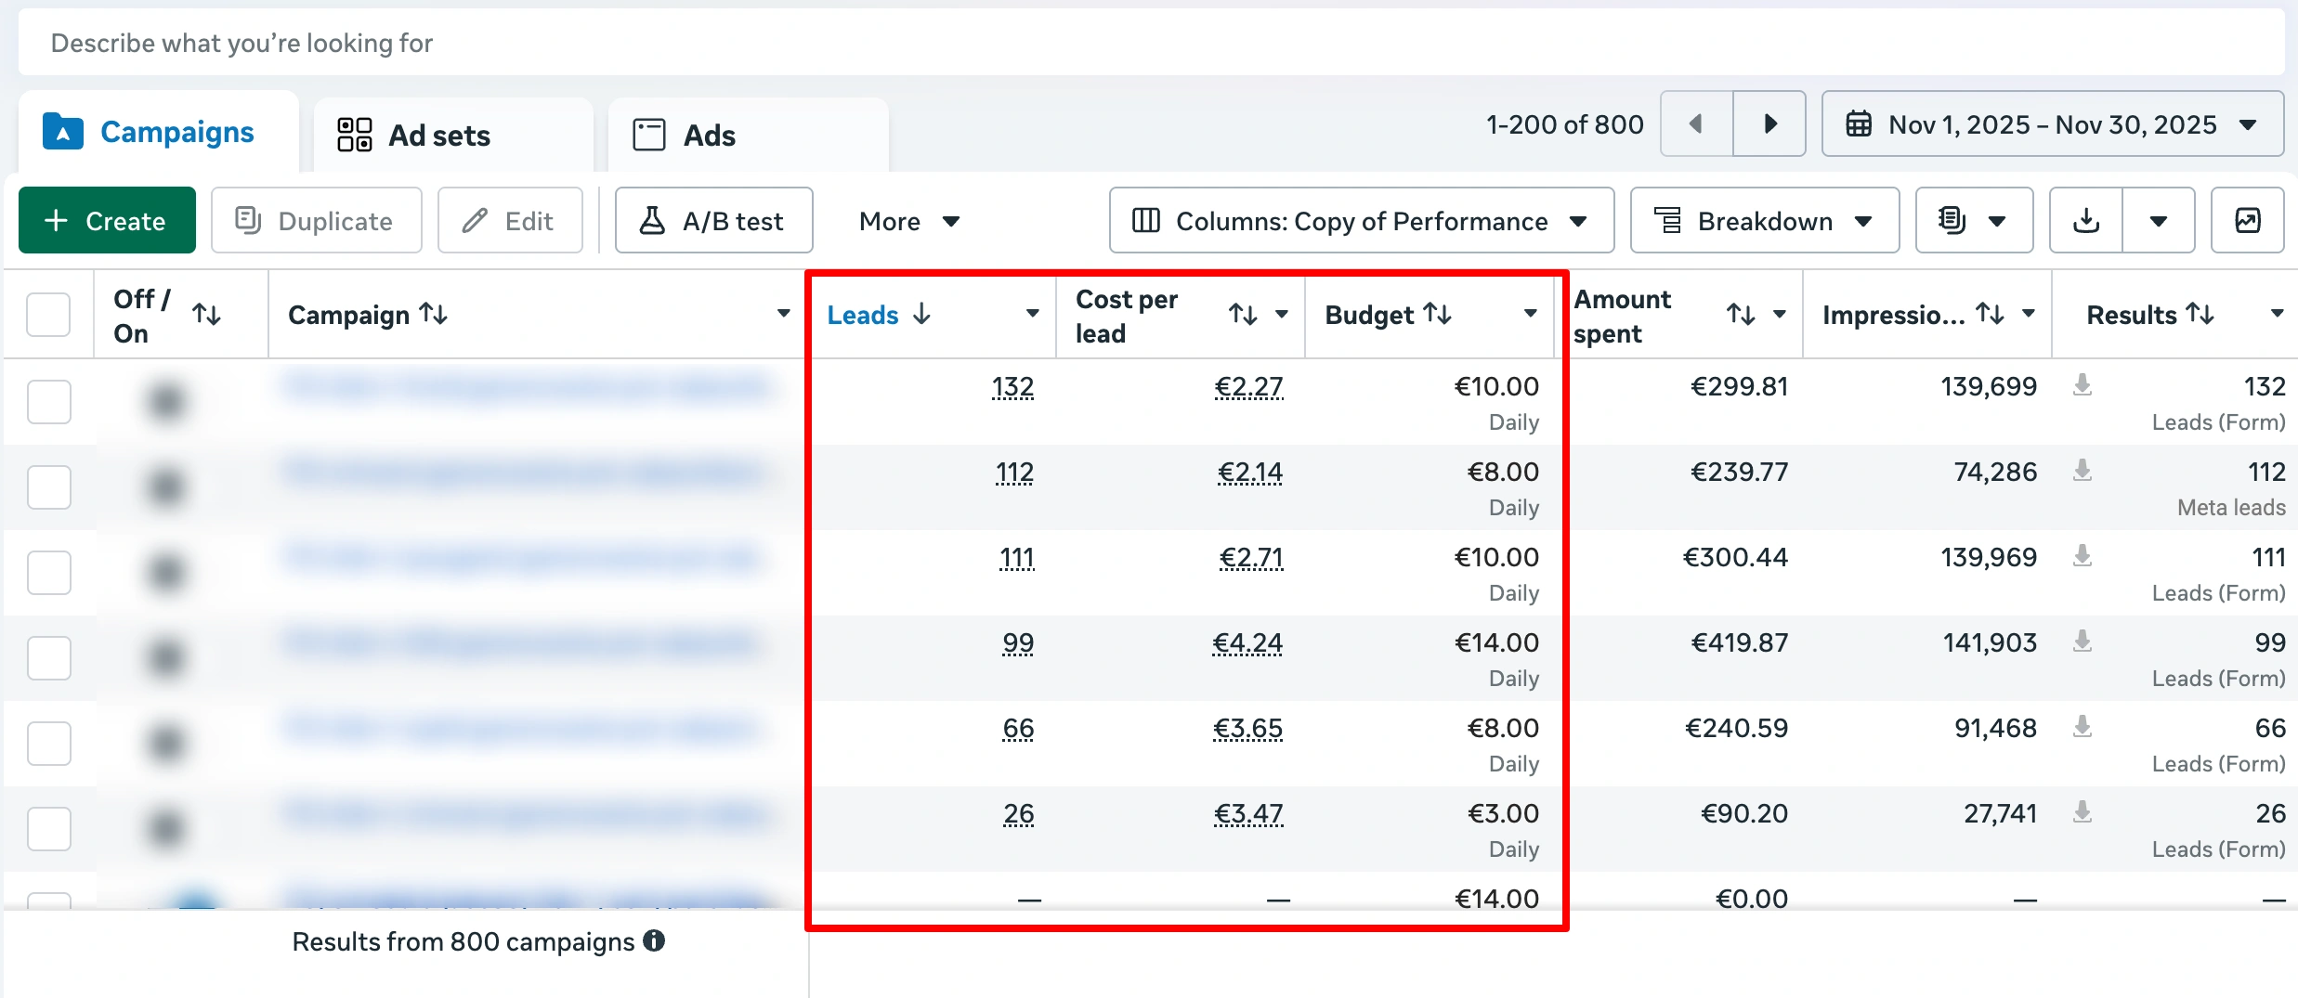Select checkbox for the 99-leads campaign row
Screen dimensions: 2298x998
tap(48, 657)
